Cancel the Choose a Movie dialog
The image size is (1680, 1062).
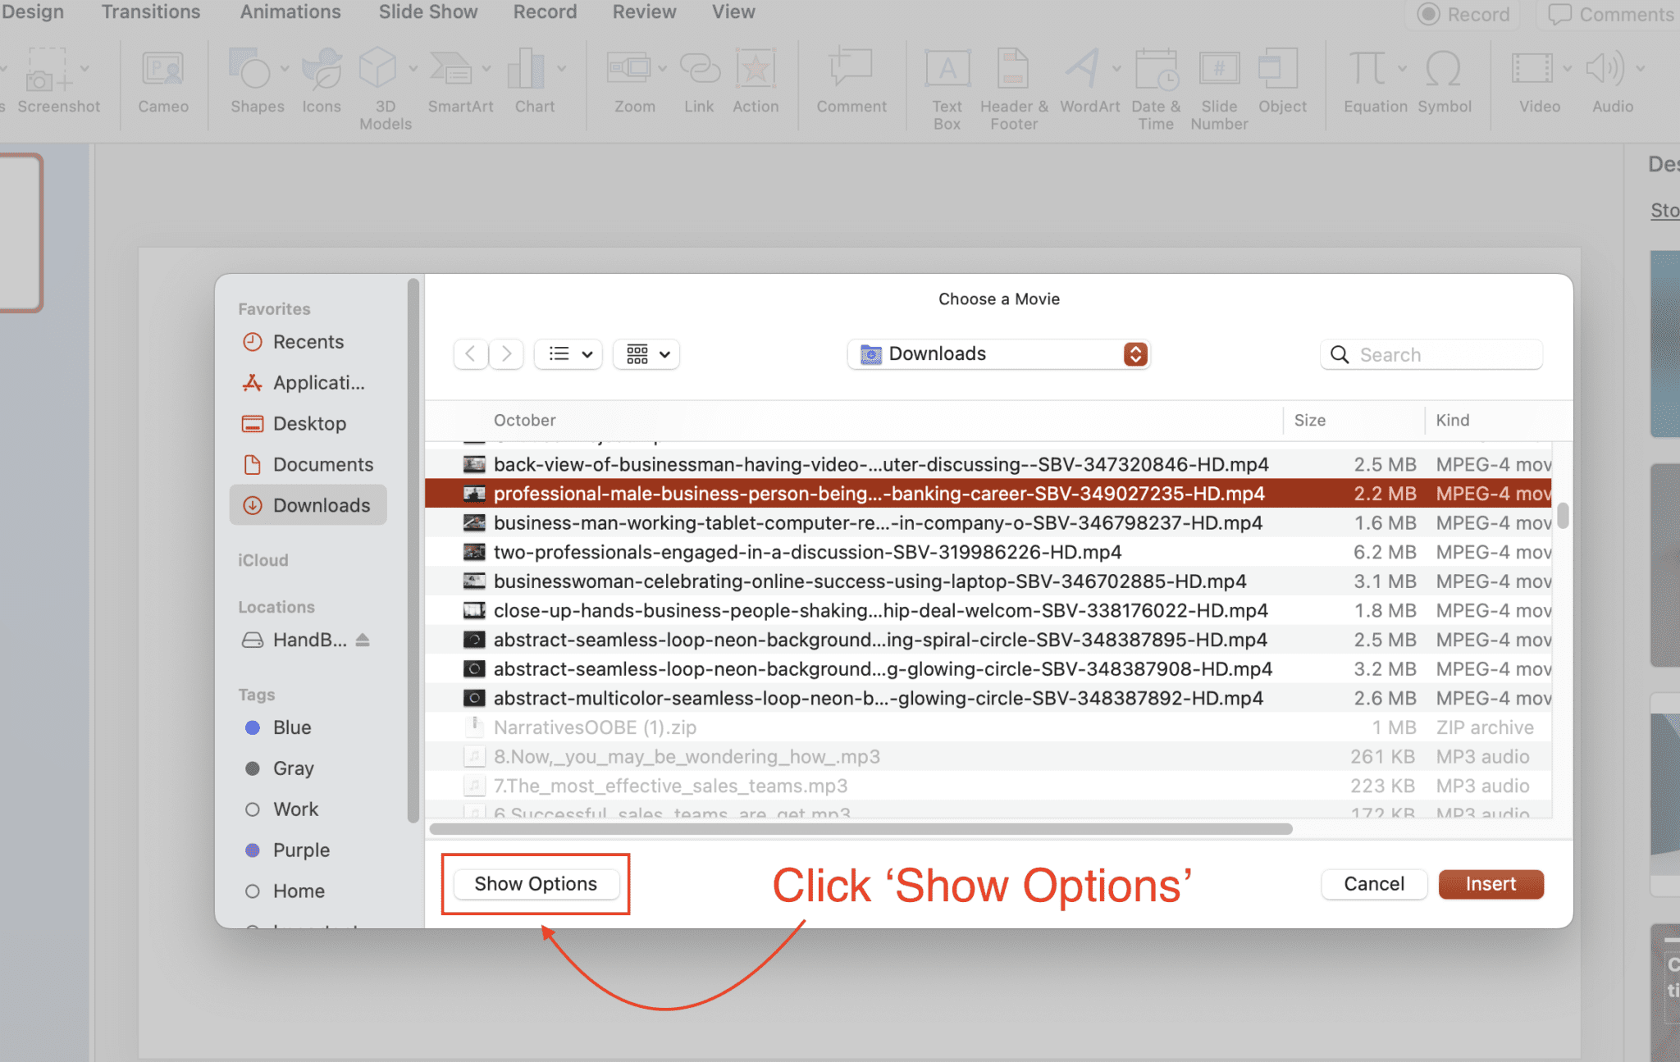point(1373,884)
